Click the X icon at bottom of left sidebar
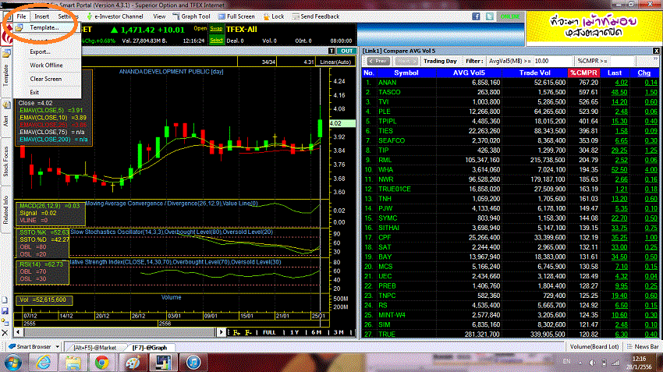 pos(5,333)
